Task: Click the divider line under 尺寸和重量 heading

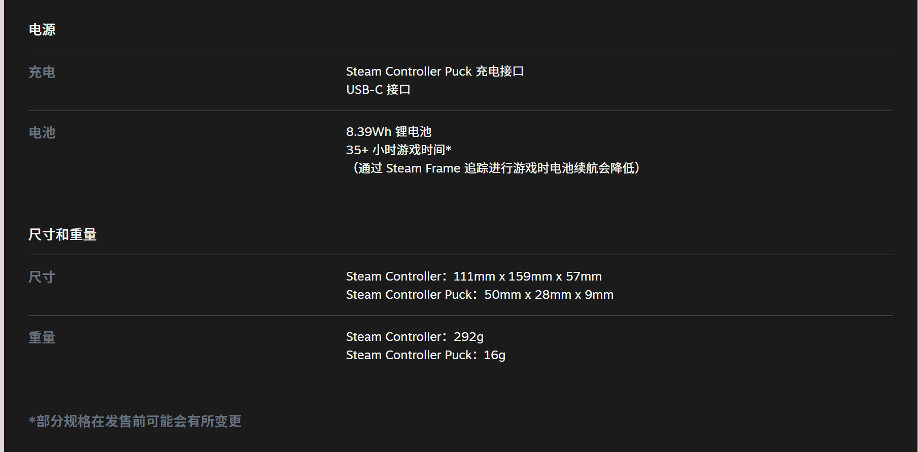Action: click(x=461, y=255)
